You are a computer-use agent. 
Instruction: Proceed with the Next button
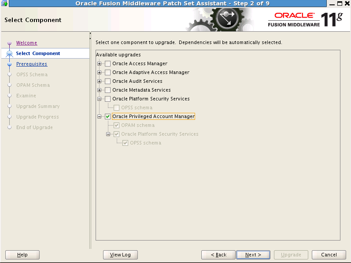(x=253, y=255)
